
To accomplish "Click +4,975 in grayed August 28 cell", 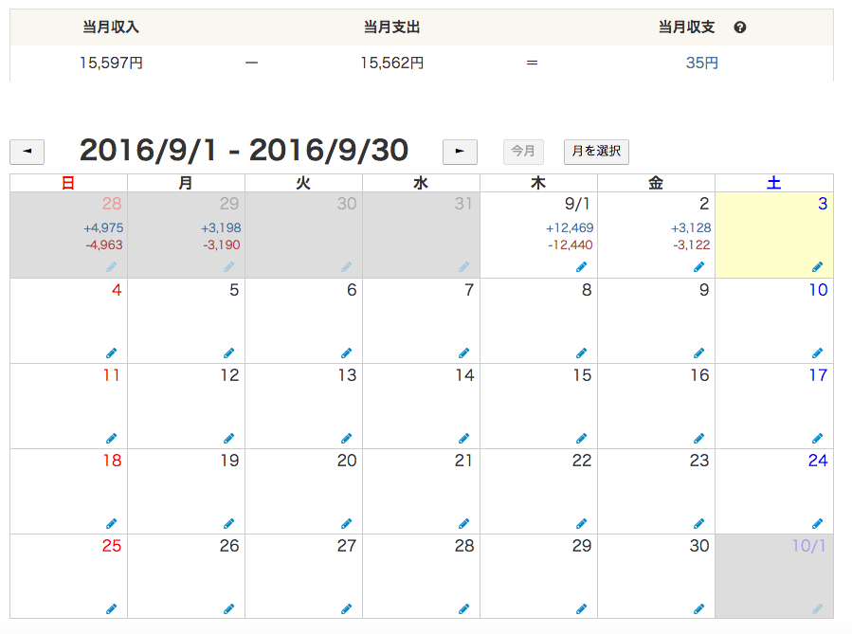I will 103,228.
